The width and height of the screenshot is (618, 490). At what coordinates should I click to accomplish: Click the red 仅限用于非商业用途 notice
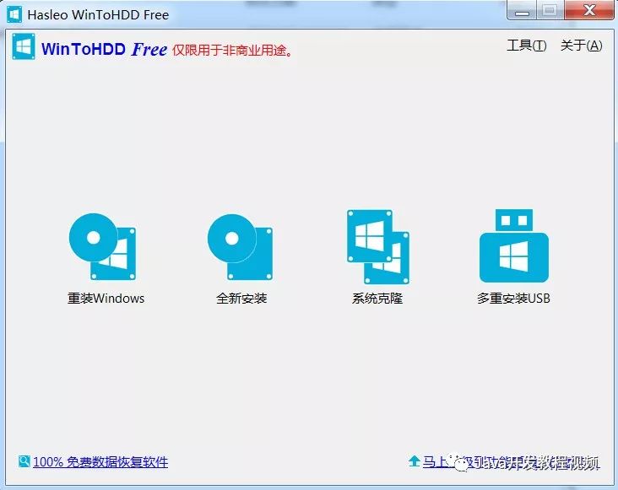pos(232,51)
